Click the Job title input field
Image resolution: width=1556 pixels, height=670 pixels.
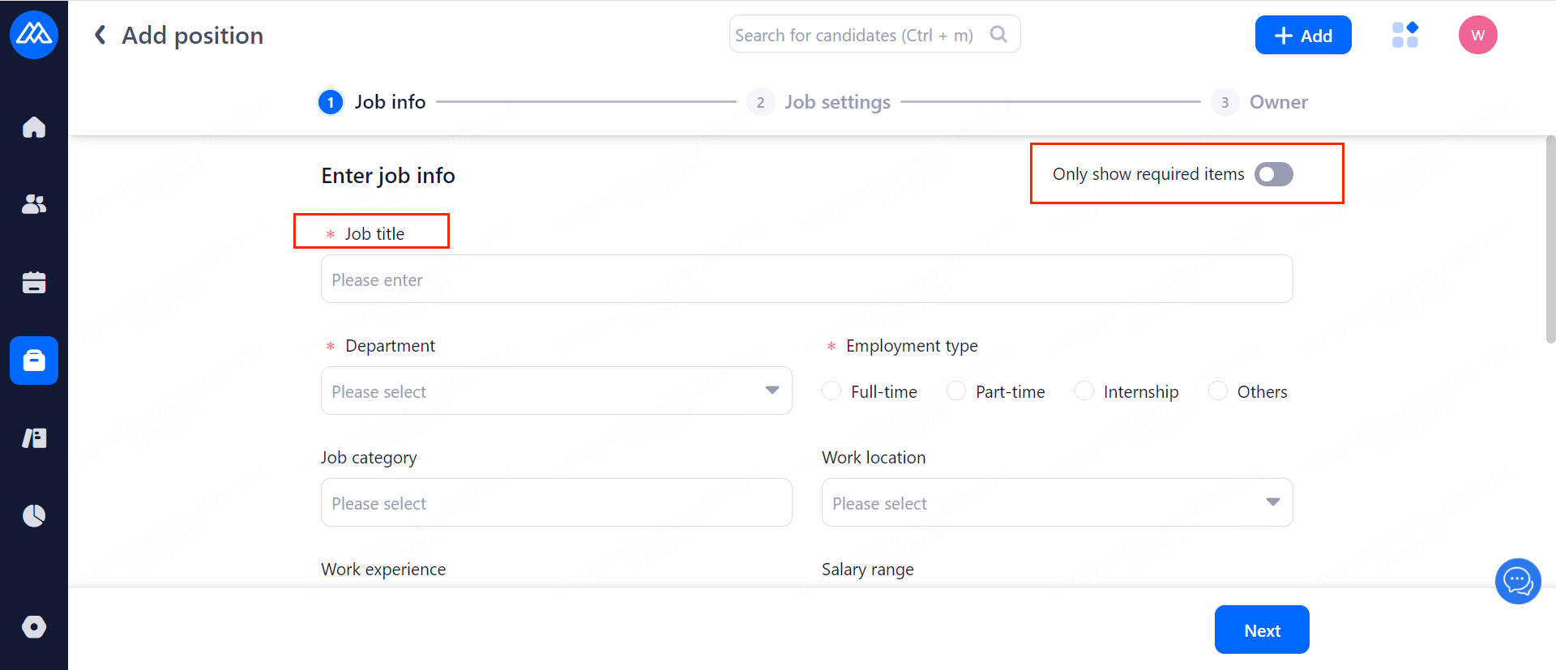coord(806,280)
